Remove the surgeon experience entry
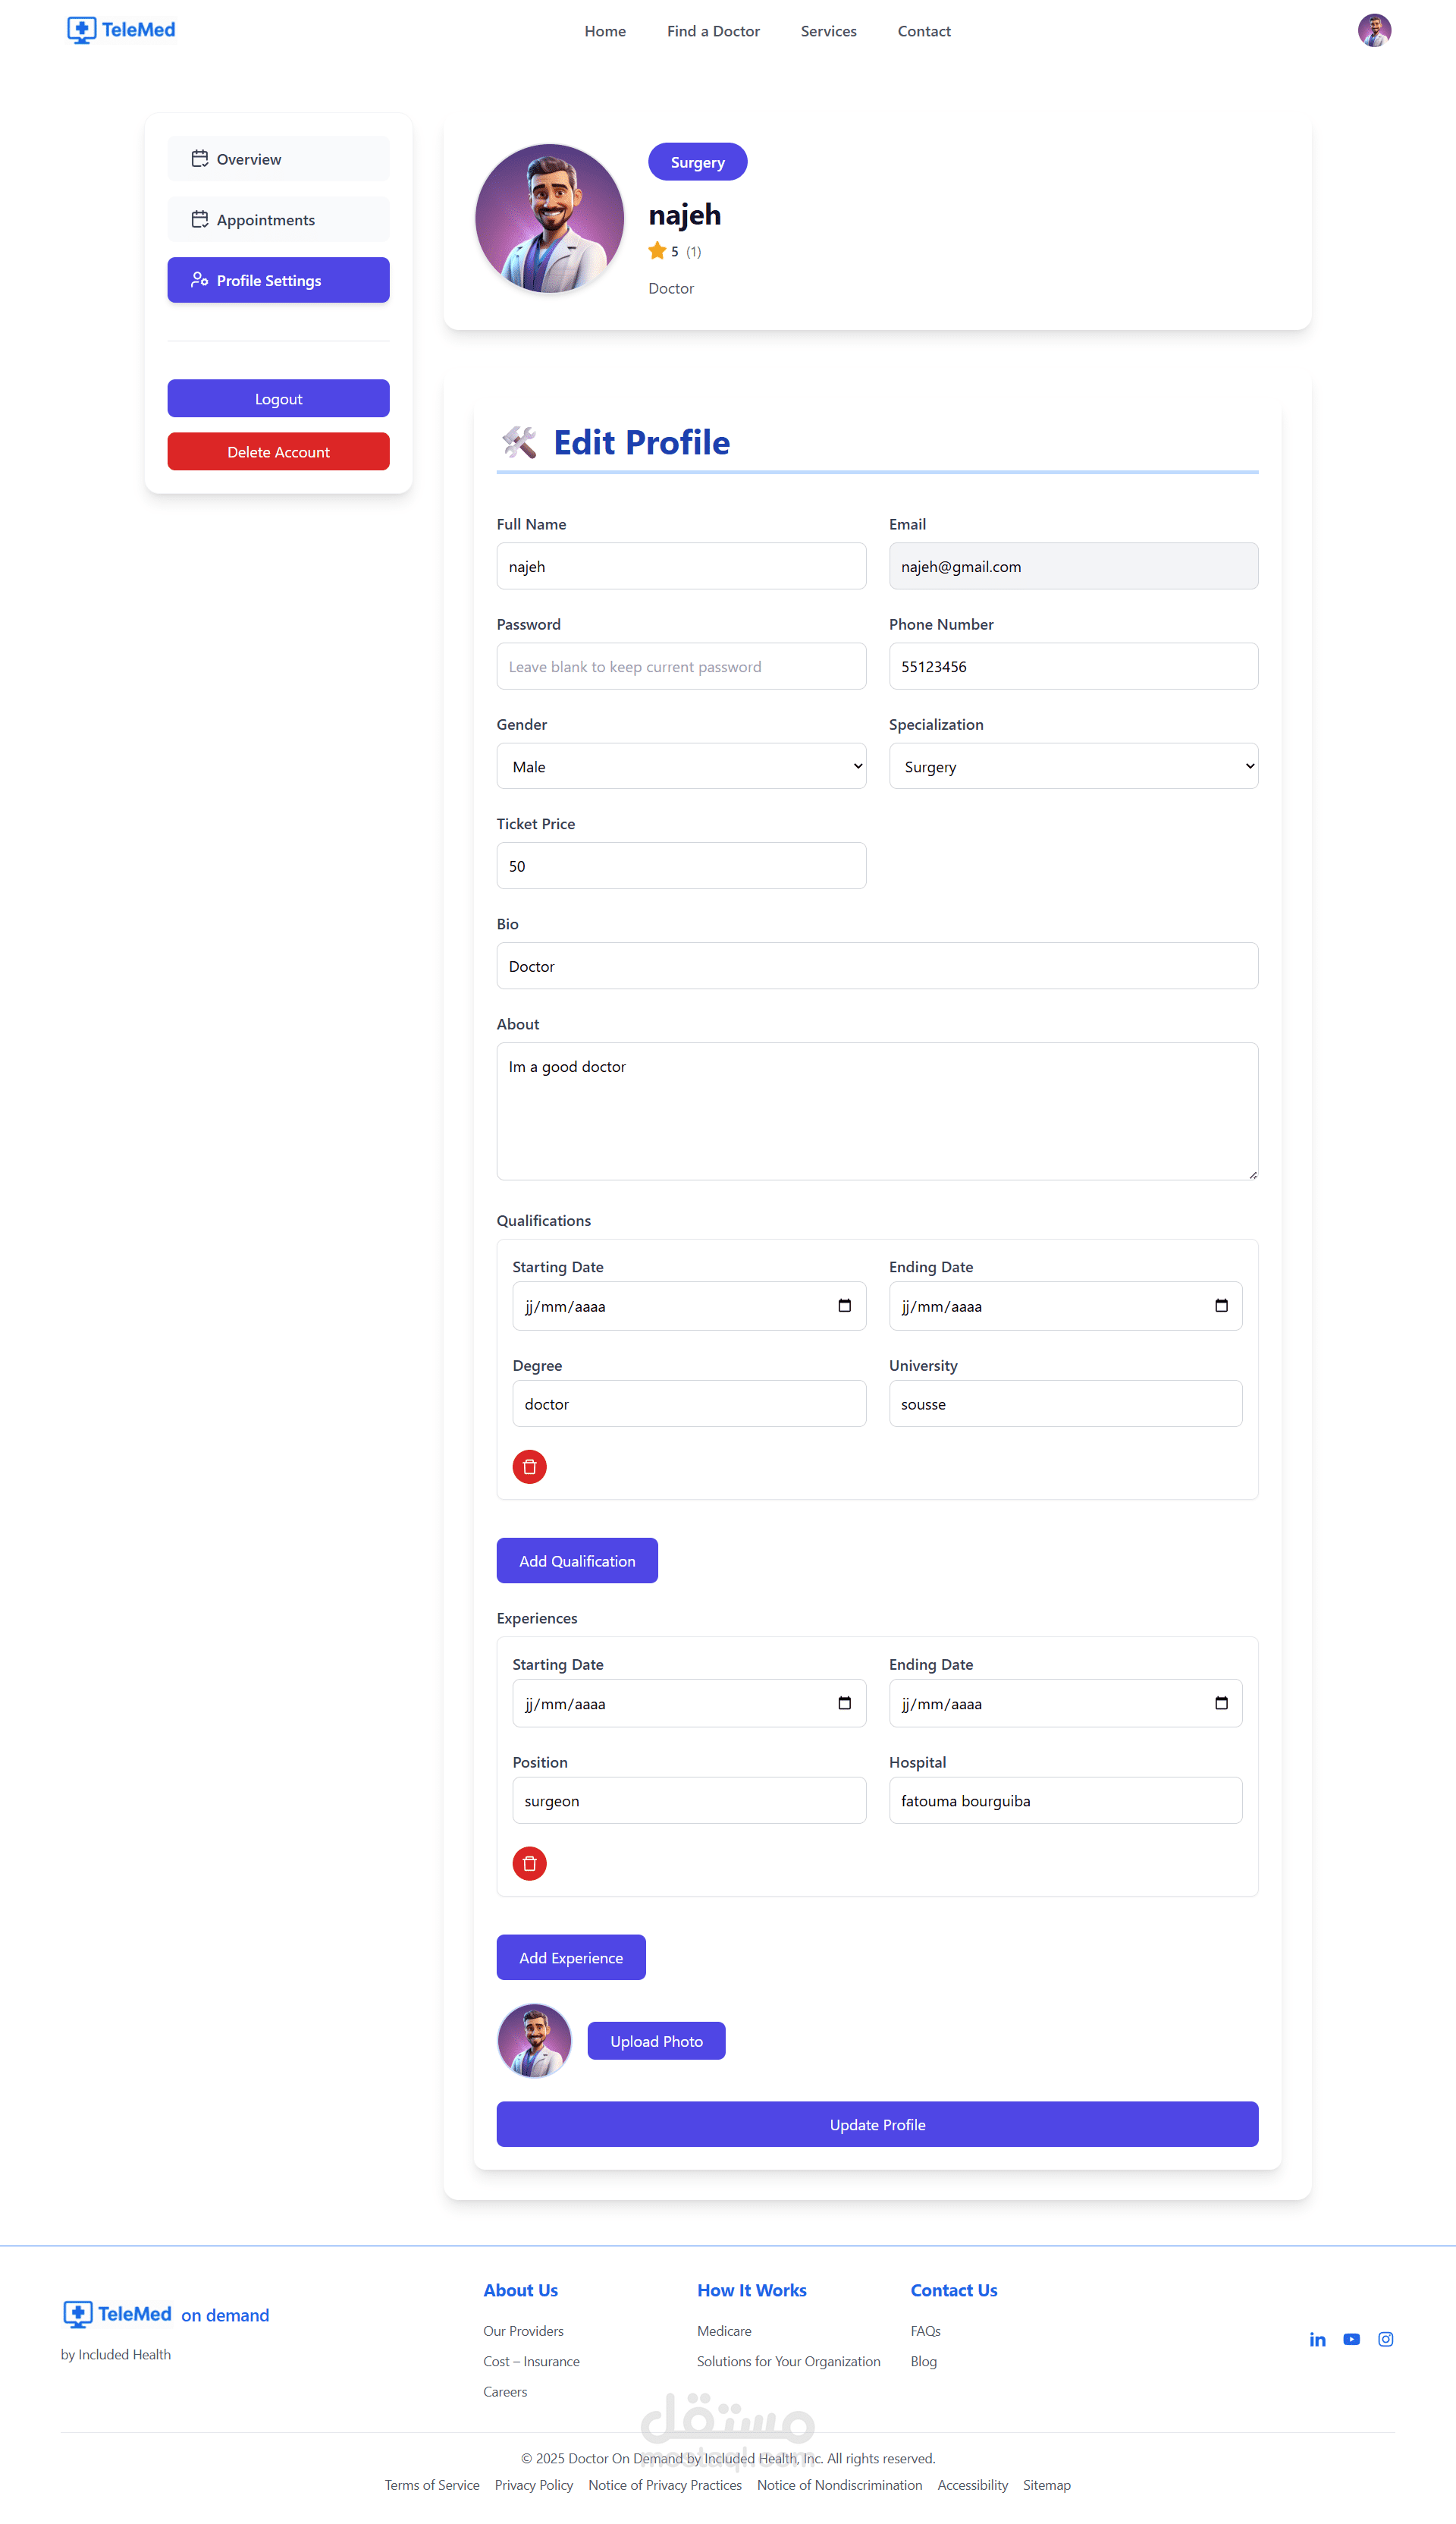Screen dimensions: 1456x2524 pos(529,1862)
